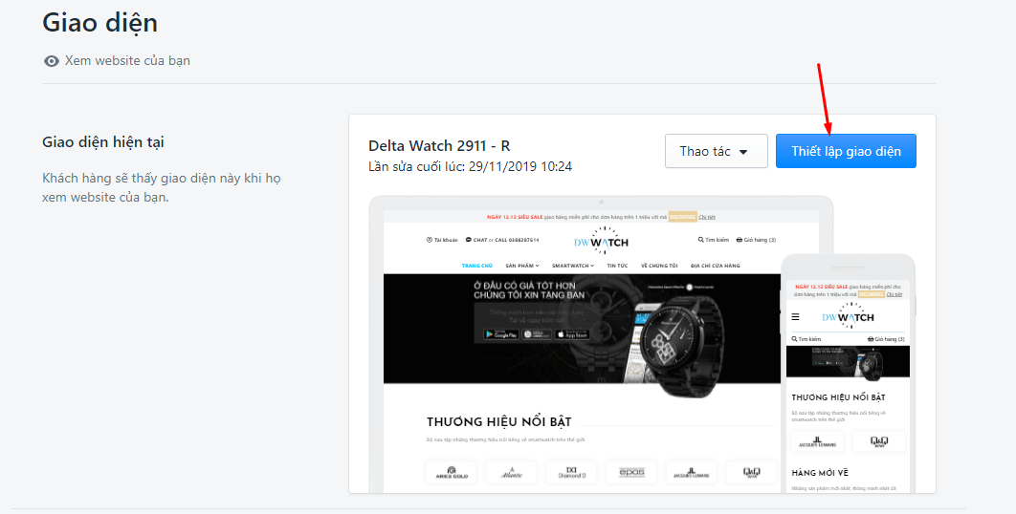The height and width of the screenshot is (514, 1016).
Task: Click Giỏ hàng (3) in the mobile preview
Action: pos(886,339)
